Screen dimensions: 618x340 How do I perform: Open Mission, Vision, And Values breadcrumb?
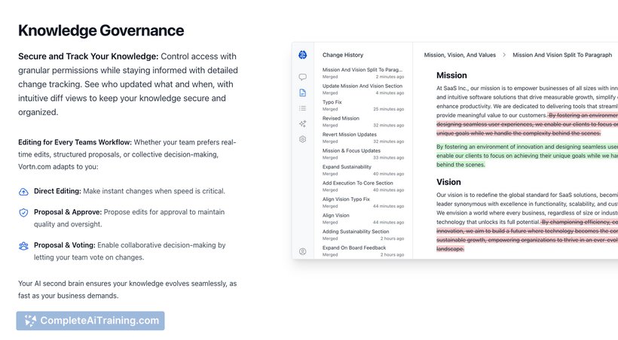point(460,55)
